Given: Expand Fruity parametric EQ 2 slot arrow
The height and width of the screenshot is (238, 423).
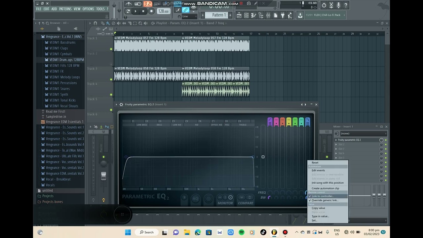Looking at the screenshot, I should [336, 140].
